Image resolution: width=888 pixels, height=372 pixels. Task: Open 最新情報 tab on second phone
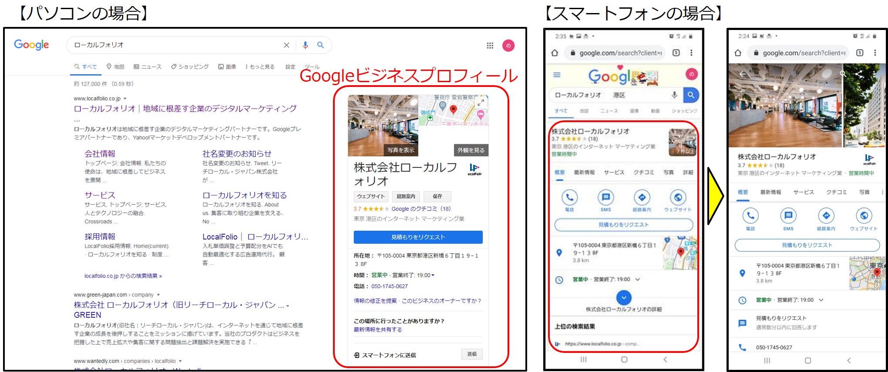[770, 192]
